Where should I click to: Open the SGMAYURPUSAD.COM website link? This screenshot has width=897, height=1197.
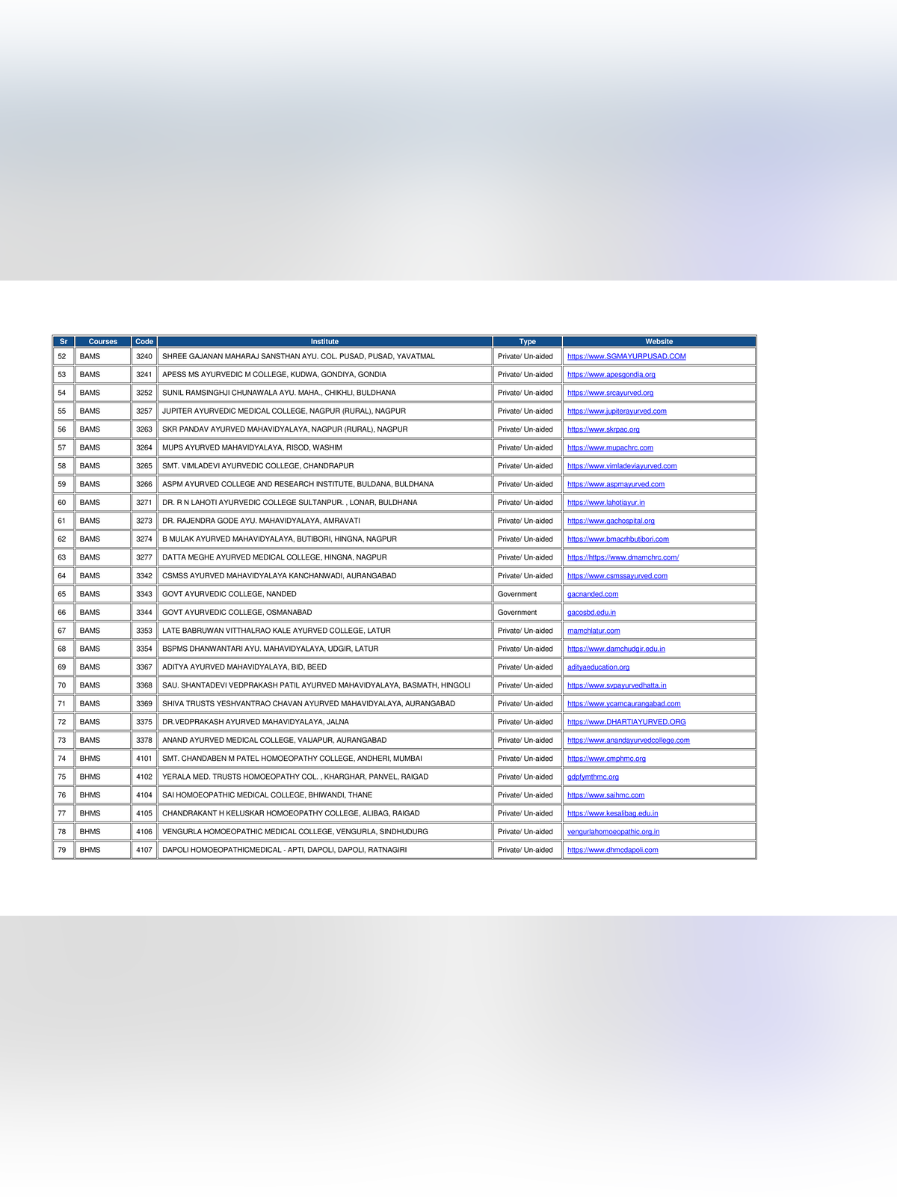tap(626, 357)
